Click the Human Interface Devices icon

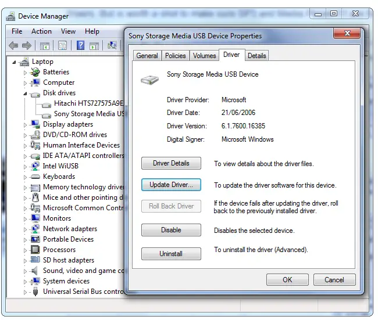tap(35, 145)
